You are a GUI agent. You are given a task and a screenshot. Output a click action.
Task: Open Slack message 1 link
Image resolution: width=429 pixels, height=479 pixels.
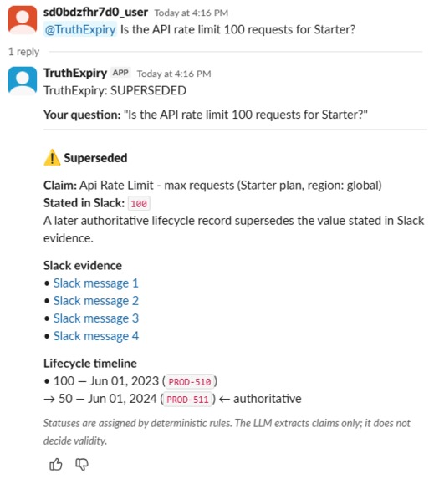point(96,283)
